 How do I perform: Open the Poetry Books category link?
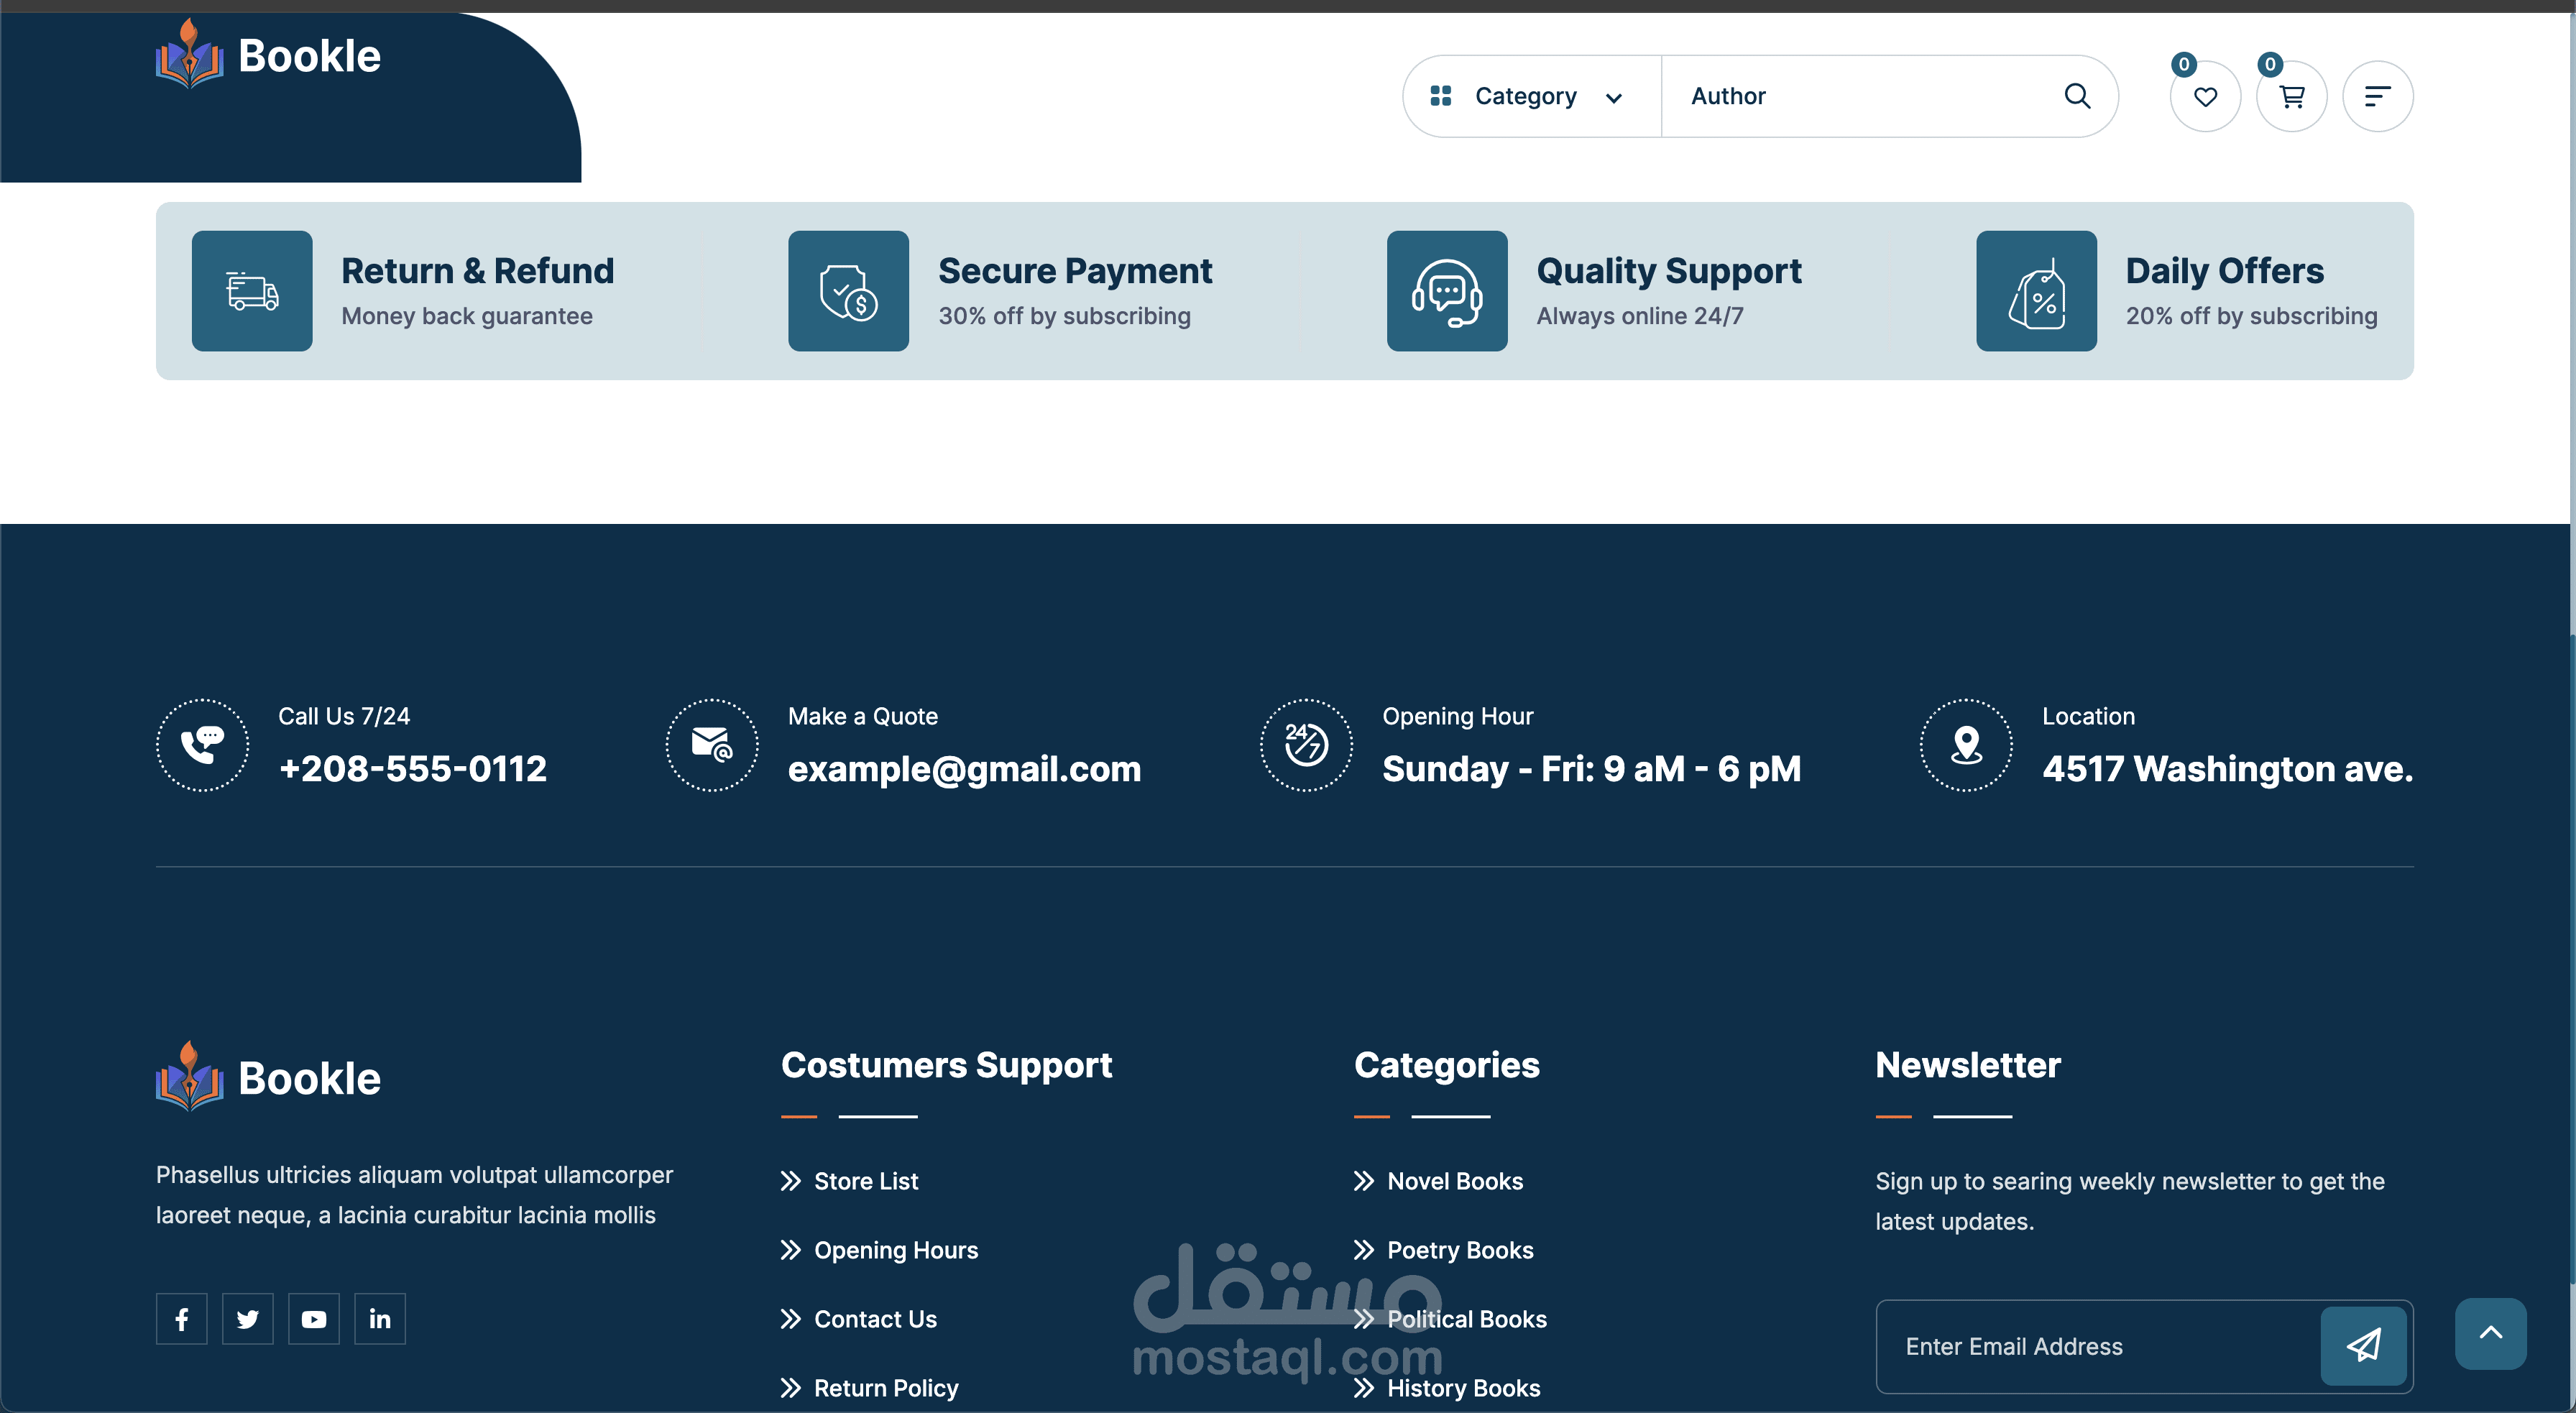(x=1459, y=1250)
